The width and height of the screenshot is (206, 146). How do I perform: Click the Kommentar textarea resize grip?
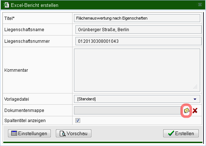[x=195, y=87]
